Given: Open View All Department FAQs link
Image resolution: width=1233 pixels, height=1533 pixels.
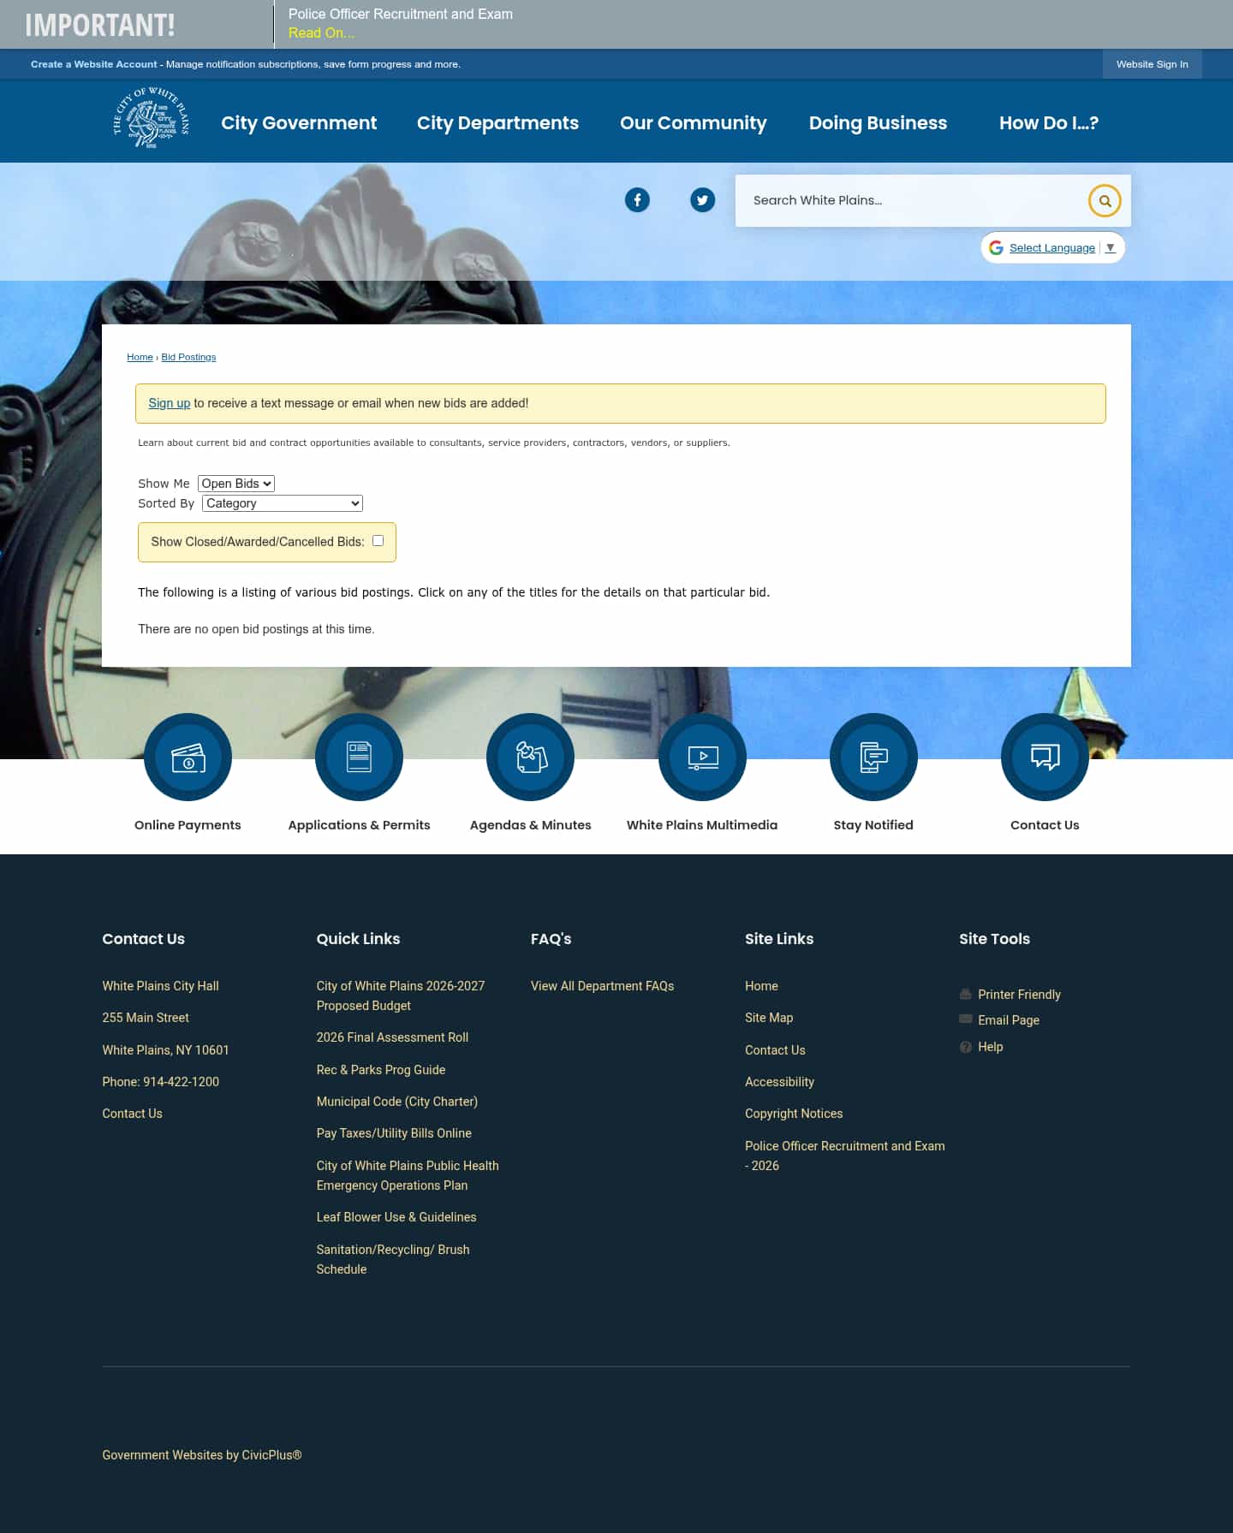Looking at the screenshot, I should pos(602,986).
